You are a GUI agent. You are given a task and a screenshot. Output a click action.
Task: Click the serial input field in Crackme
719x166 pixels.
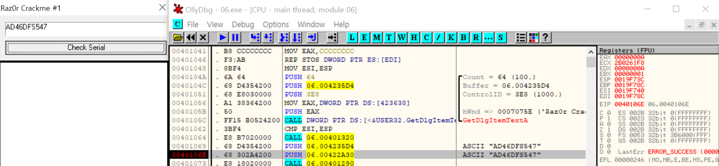coord(86,29)
